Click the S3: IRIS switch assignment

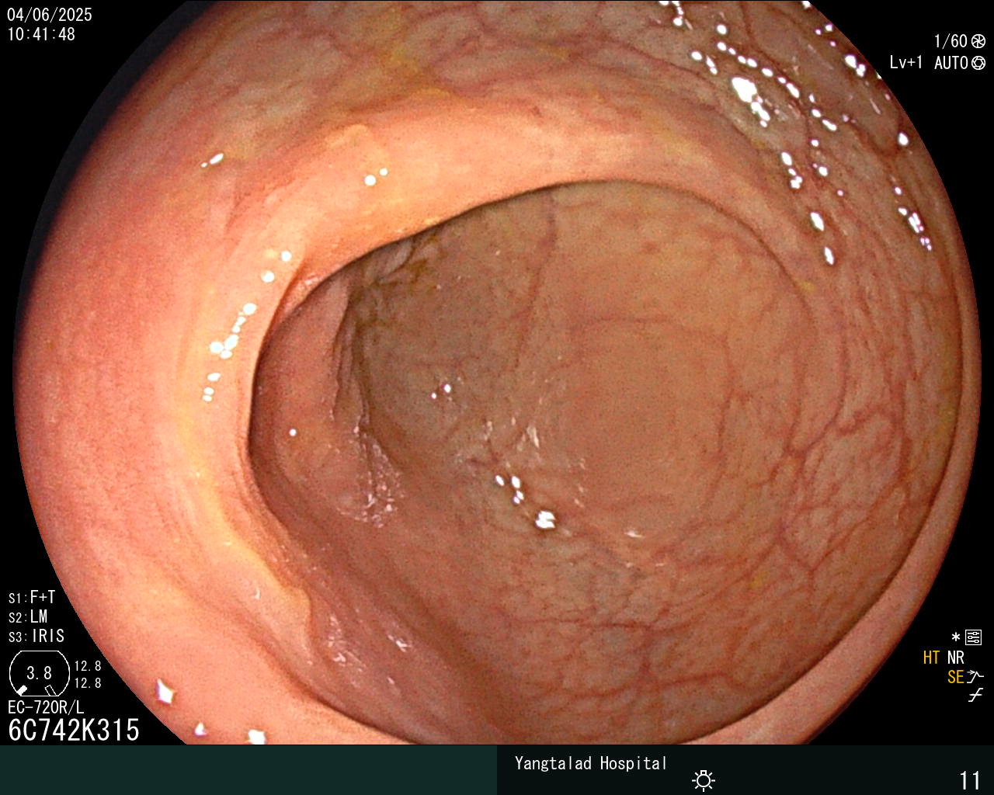36,636
